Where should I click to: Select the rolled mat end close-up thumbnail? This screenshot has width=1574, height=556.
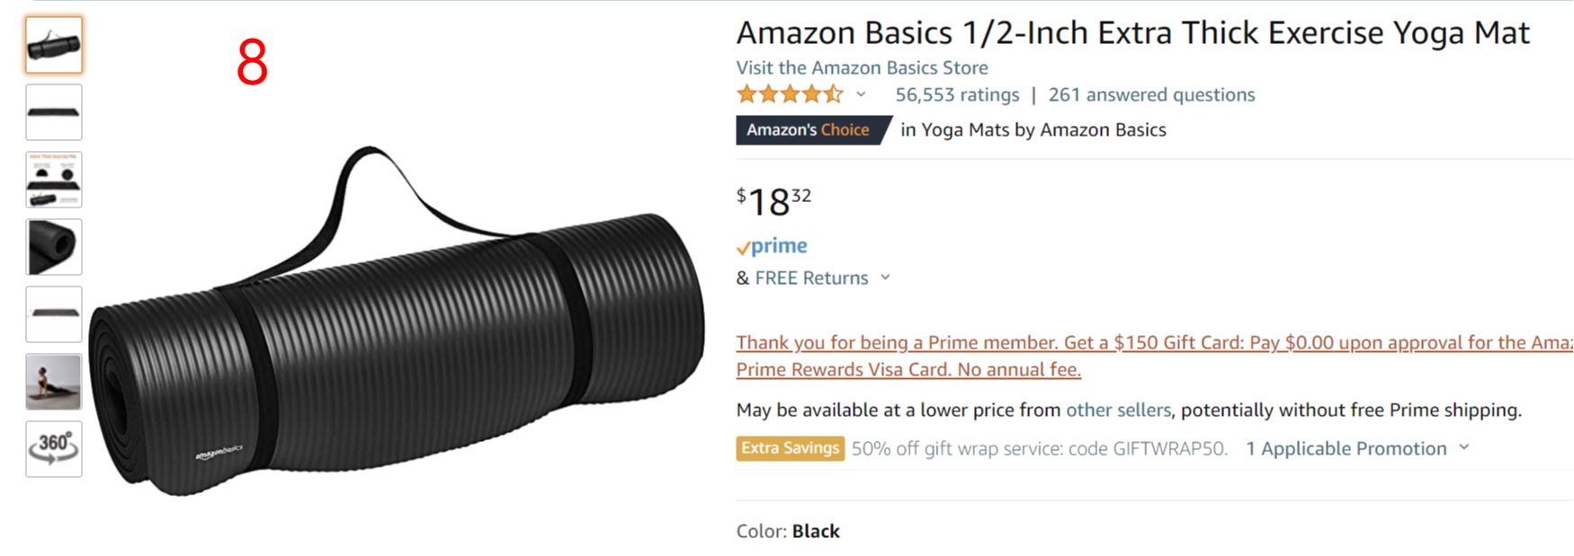(54, 247)
